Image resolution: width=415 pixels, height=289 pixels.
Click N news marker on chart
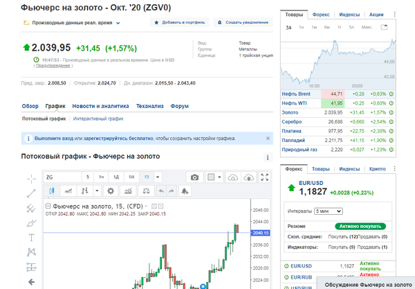click(203, 286)
